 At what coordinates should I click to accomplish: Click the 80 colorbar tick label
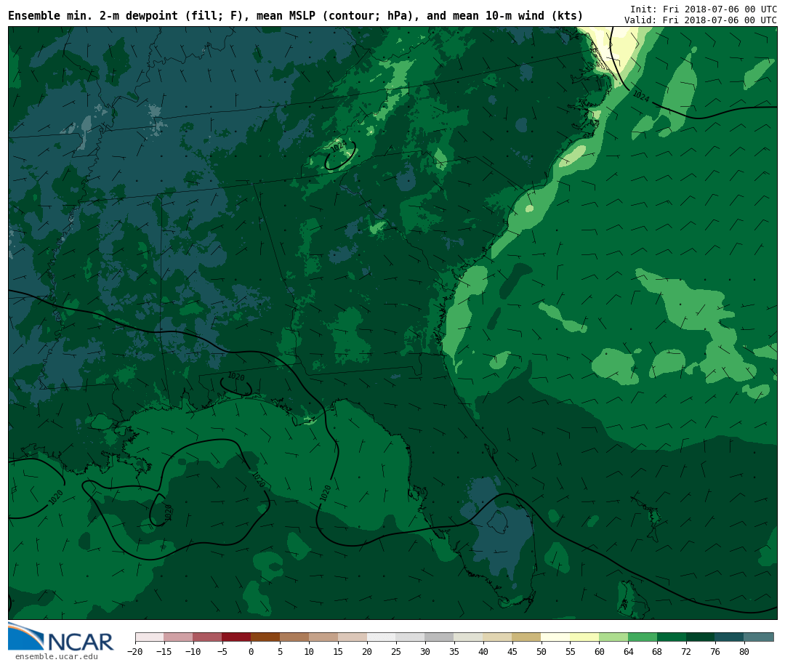click(744, 651)
